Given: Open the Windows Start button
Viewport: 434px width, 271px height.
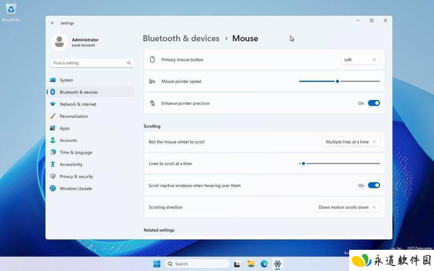Looking at the screenshot, I should click(x=157, y=264).
